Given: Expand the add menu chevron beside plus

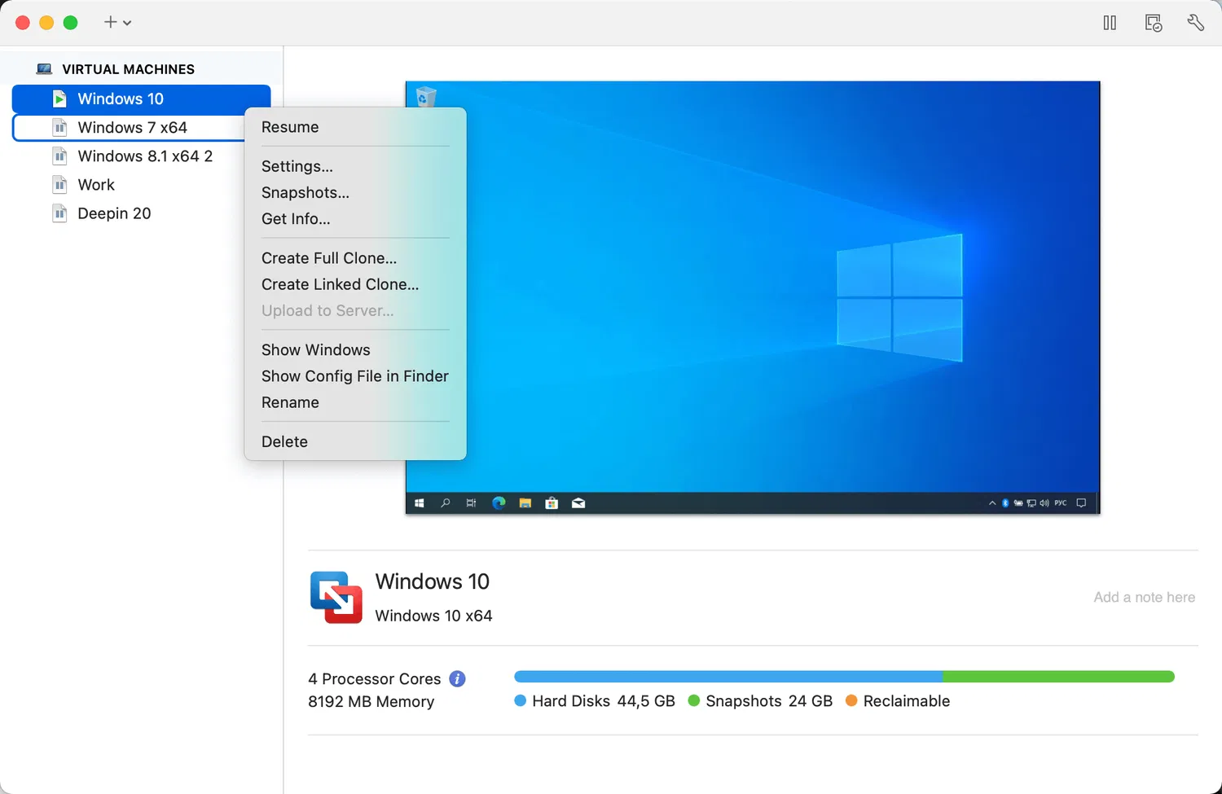Looking at the screenshot, I should pos(127,23).
